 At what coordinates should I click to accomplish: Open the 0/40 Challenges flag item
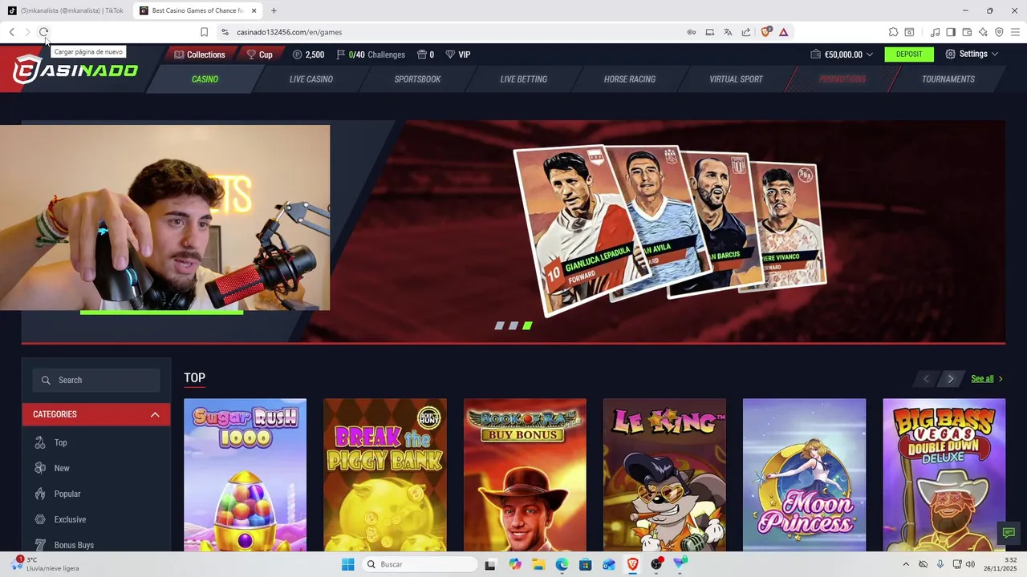(x=371, y=54)
